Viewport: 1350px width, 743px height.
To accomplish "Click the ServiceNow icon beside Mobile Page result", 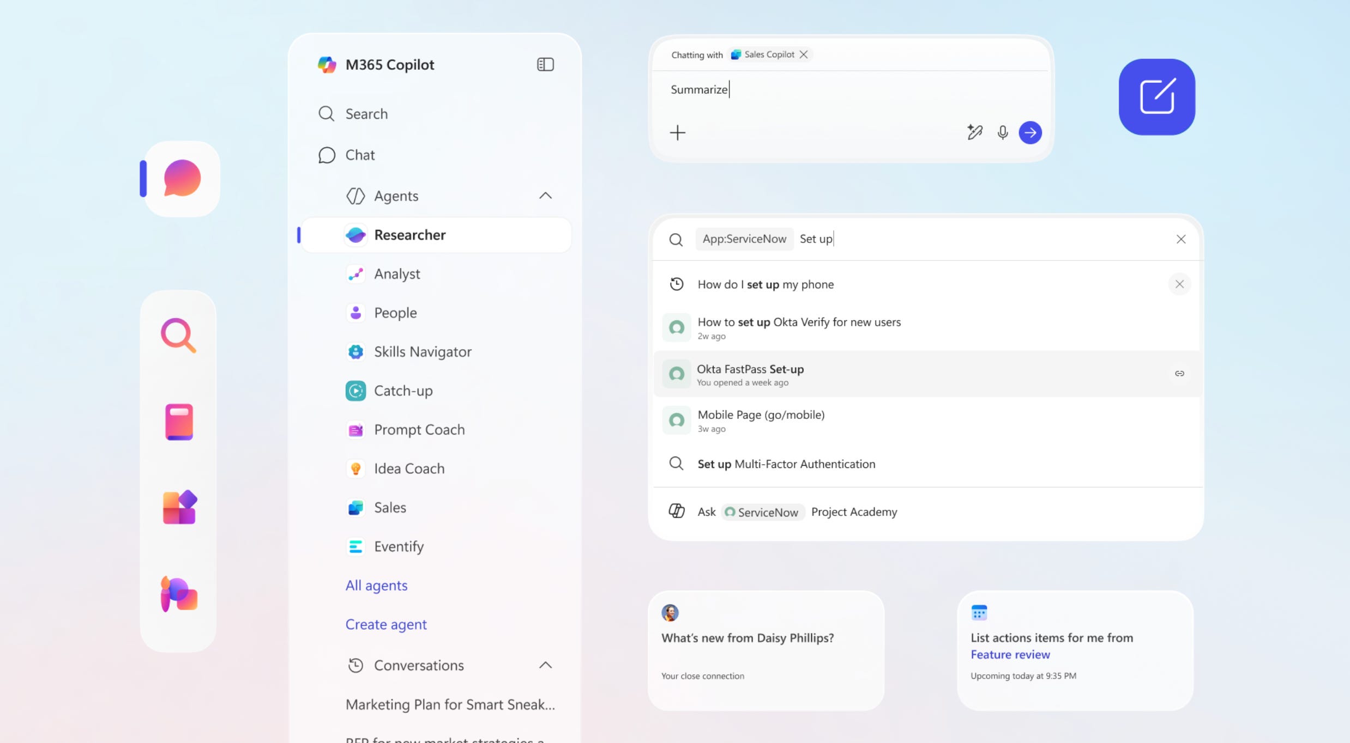I will pyautogui.click(x=677, y=420).
